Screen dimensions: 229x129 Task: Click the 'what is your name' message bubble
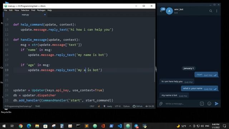click(x=200, y=89)
